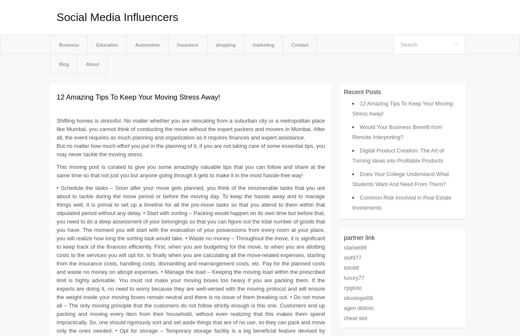This screenshot has width=520, height=336.
Task: Visit the starbet99 partner link
Action: click(x=355, y=247)
